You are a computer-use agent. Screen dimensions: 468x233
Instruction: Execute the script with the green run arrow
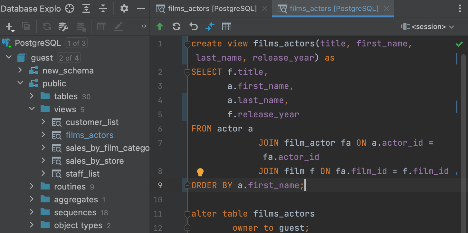(x=160, y=26)
